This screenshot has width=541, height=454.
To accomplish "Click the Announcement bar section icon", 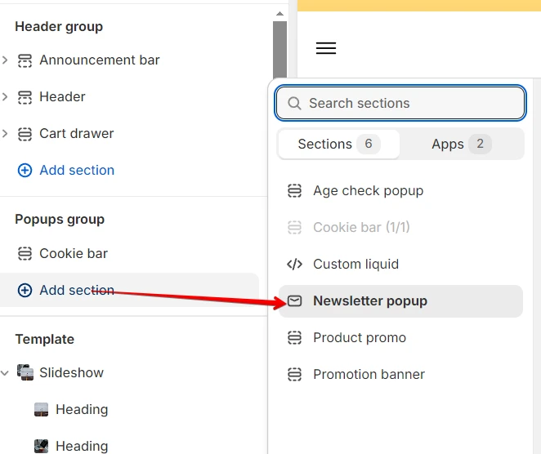I will click(25, 60).
